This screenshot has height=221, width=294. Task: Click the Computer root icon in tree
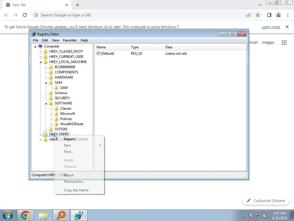pyautogui.click(x=40, y=46)
